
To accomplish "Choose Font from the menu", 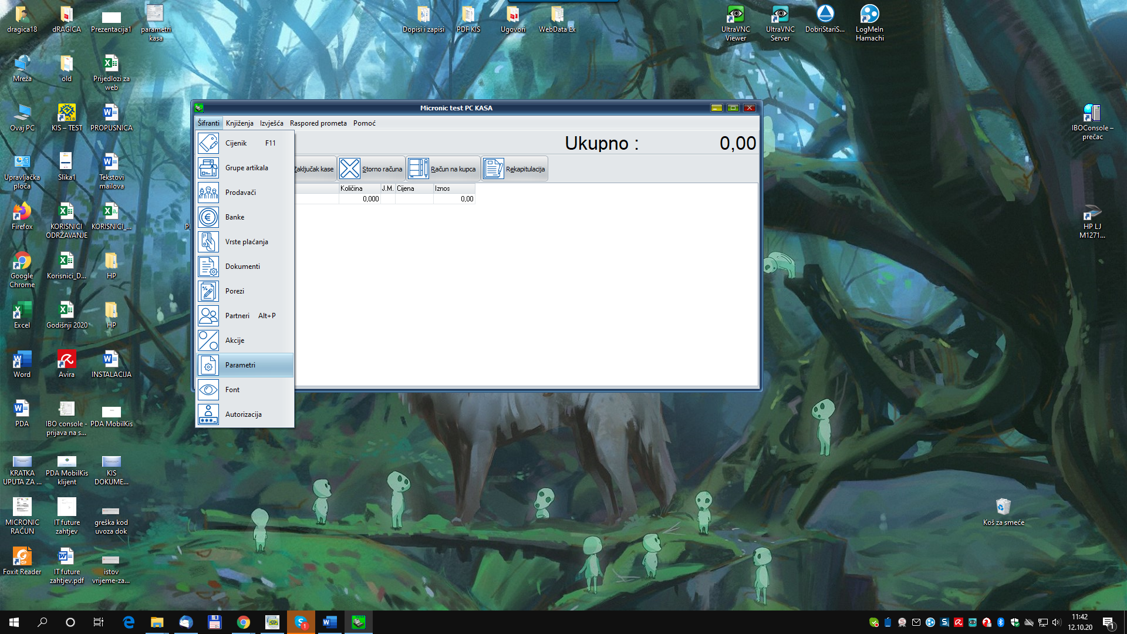I will (x=245, y=390).
